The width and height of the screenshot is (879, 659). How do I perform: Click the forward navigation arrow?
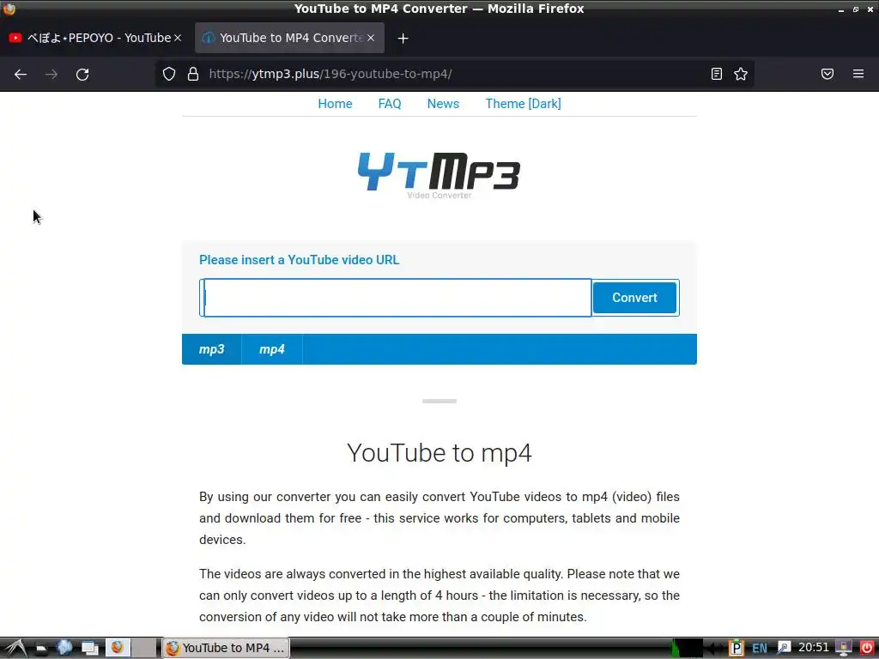point(52,74)
